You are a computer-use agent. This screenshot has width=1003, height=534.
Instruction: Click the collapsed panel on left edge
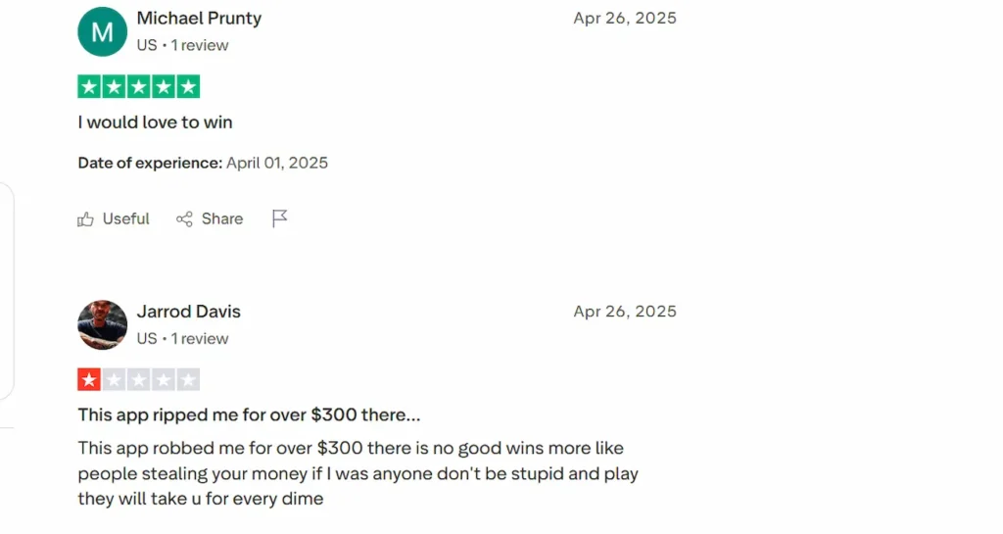tap(7, 291)
